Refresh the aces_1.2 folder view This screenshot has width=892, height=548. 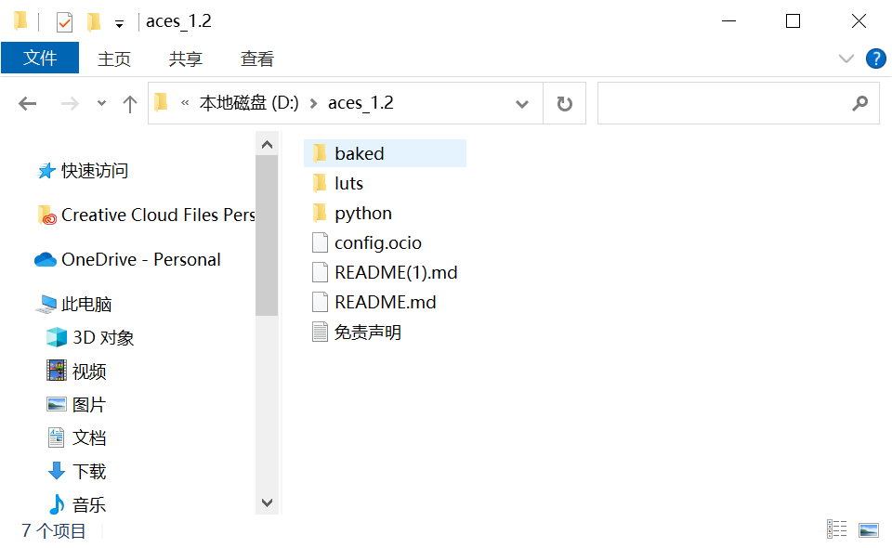coord(564,104)
